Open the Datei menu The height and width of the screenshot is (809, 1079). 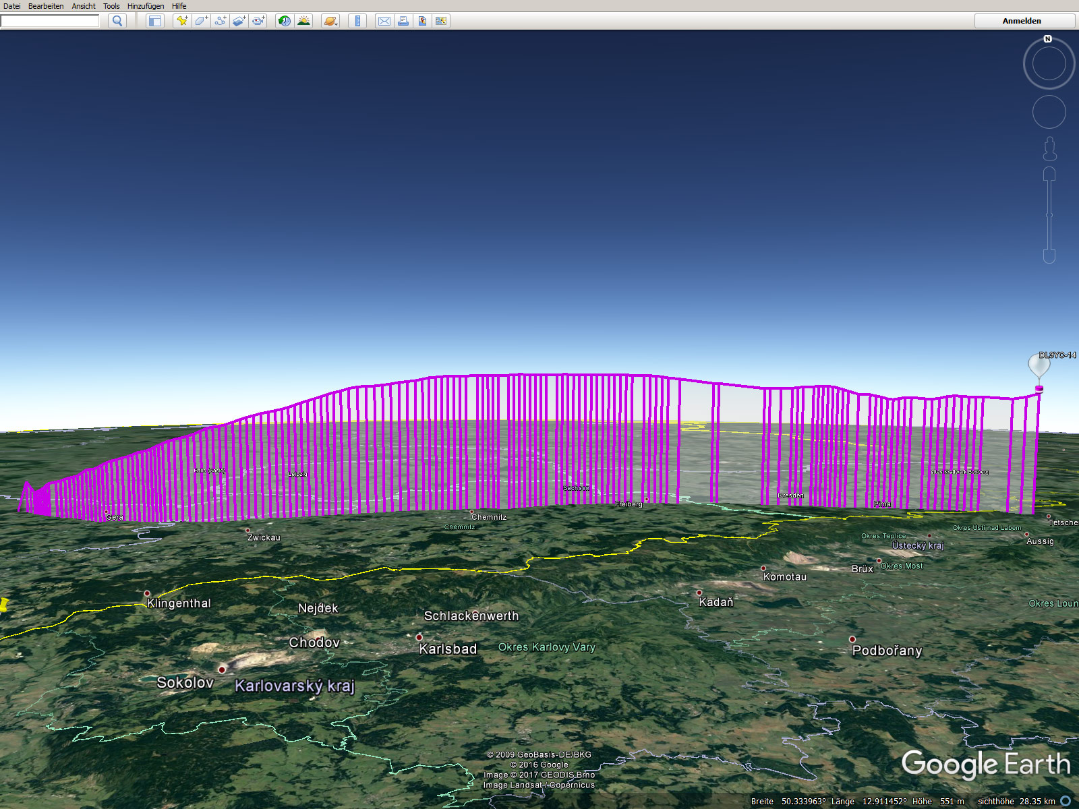coord(12,6)
